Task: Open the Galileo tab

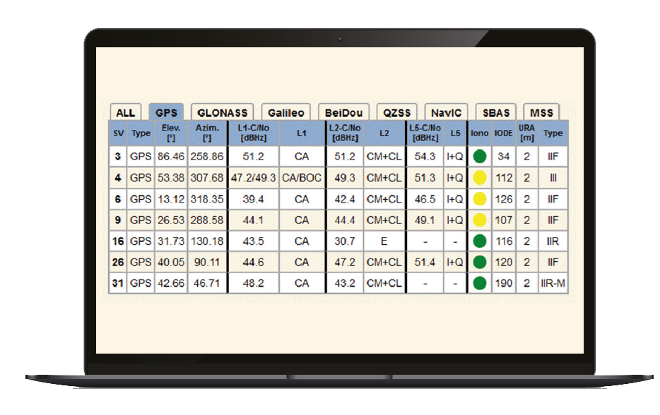Action: pos(285,112)
